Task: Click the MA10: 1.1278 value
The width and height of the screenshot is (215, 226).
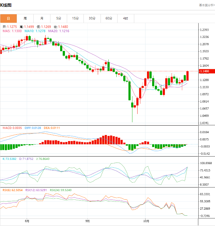Action: 35,31
